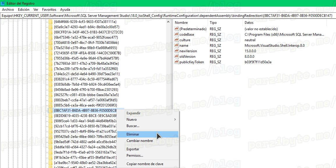Screen dimensions: 336x168
Task: Click folder icon of {7b27693d-3811-47b2-a709-9b48a0a3f45e}
Action: (50, 64)
